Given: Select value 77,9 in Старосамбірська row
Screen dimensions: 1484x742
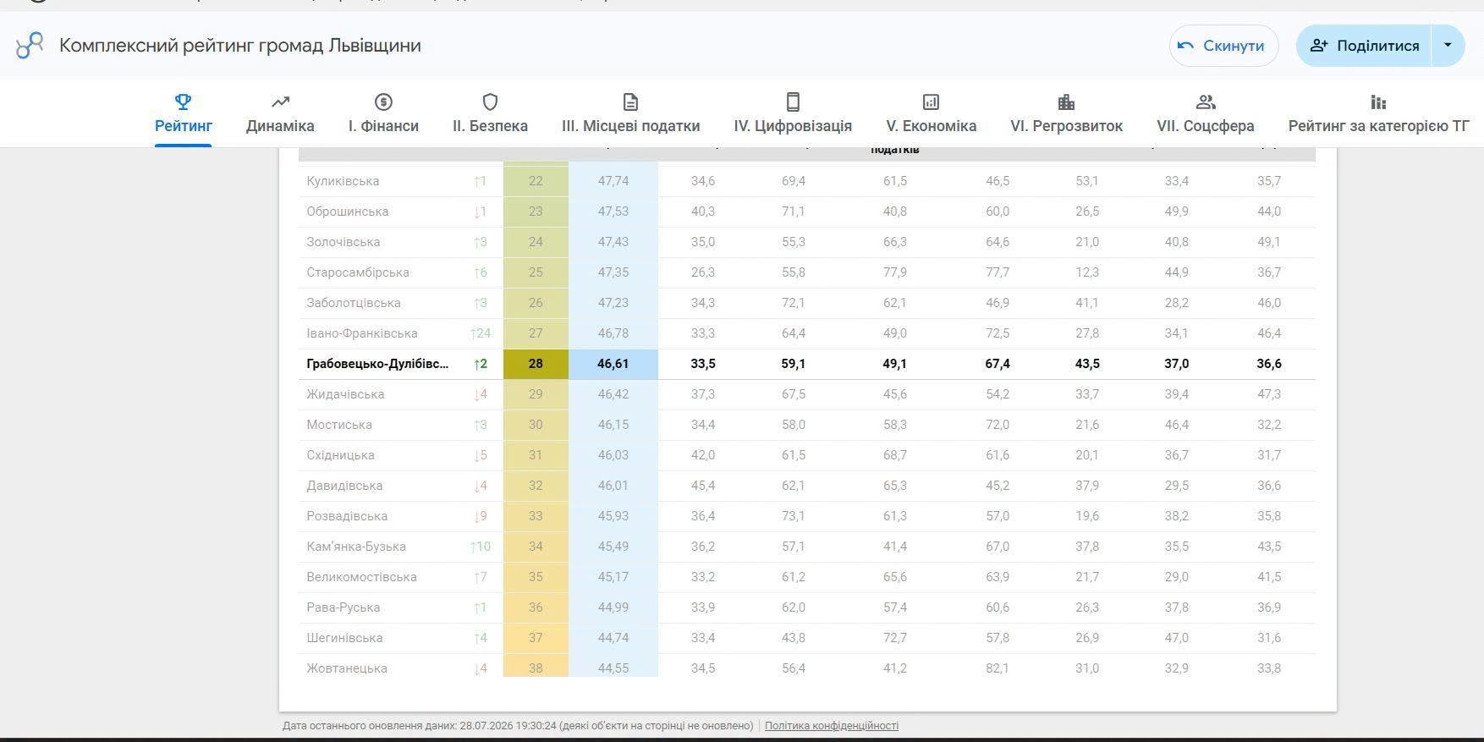Looking at the screenshot, I should pyautogui.click(x=895, y=272).
